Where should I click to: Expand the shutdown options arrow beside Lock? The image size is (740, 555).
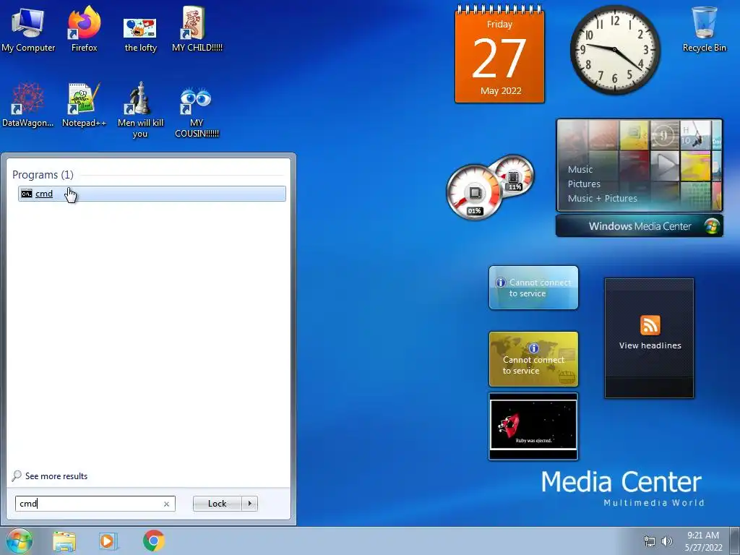(x=249, y=504)
